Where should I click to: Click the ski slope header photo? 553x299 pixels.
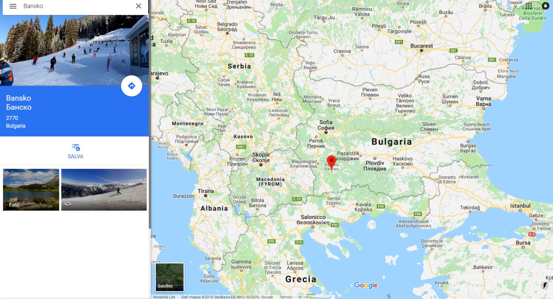coord(74,50)
